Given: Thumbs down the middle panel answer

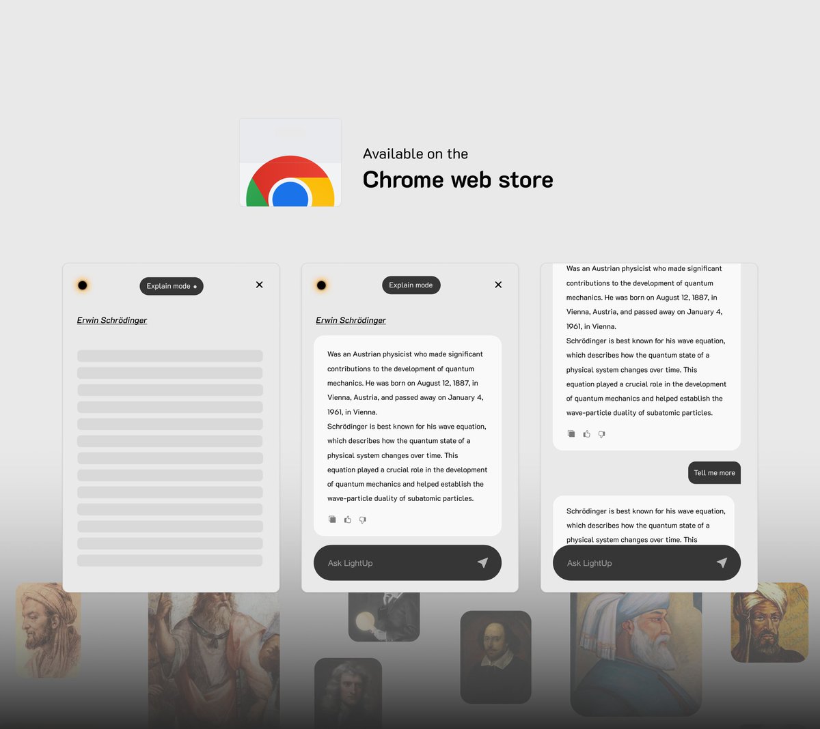Looking at the screenshot, I should click(363, 519).
